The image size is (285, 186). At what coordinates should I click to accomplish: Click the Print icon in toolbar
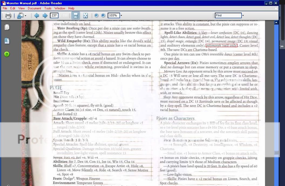pyautogui.click(x=8, y=16)
